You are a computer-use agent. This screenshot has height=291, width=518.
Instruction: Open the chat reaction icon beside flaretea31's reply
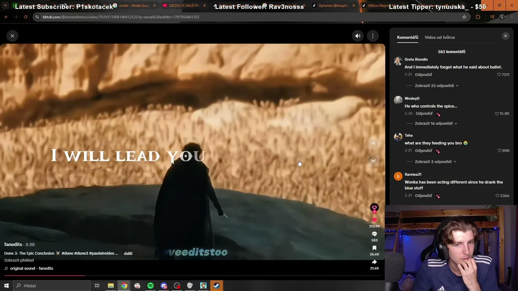point(437,196)
